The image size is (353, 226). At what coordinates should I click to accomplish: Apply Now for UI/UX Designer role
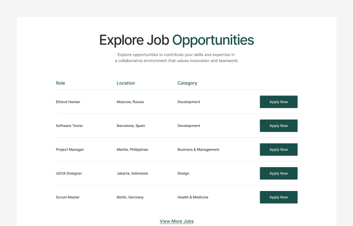(278, 173)
